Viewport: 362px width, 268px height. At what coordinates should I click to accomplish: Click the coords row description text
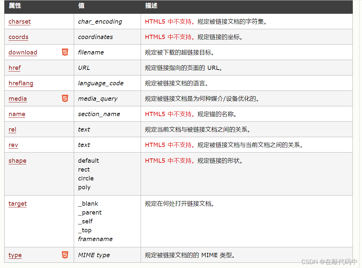[194, 37]
